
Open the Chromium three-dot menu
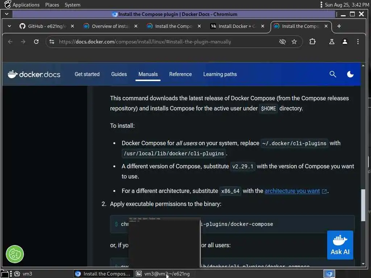tap(358, 42)
